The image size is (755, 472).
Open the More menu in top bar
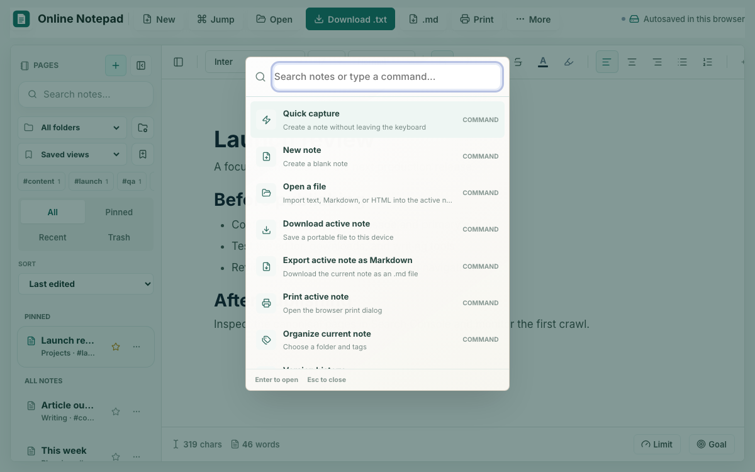[x=533, y=19]
